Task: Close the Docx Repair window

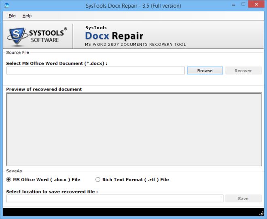Action: (x=256, y=4)
